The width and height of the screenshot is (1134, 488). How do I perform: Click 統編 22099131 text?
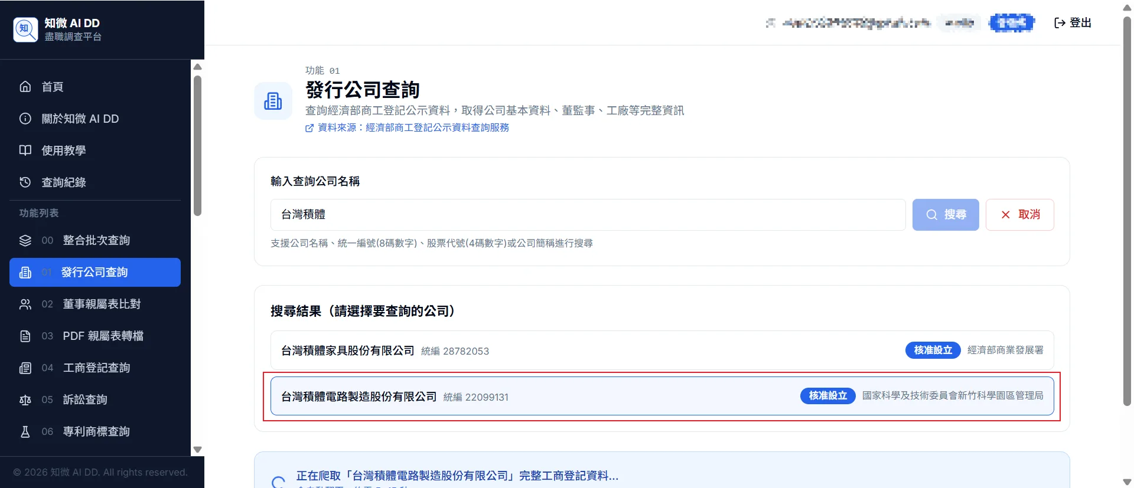(x=475, y=397)
